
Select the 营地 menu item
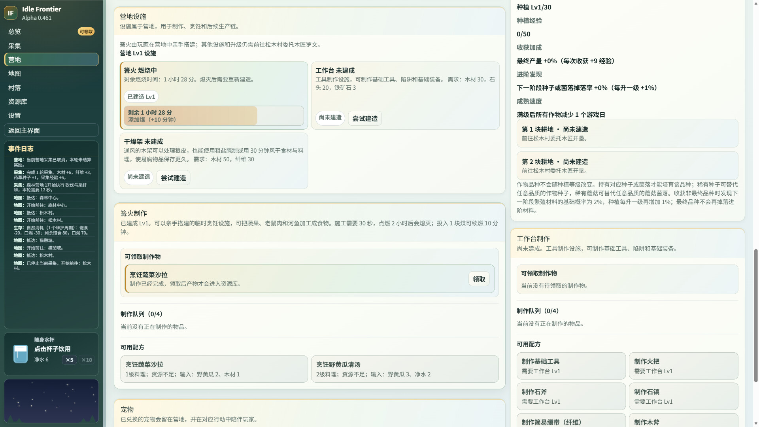coord(51,60)
